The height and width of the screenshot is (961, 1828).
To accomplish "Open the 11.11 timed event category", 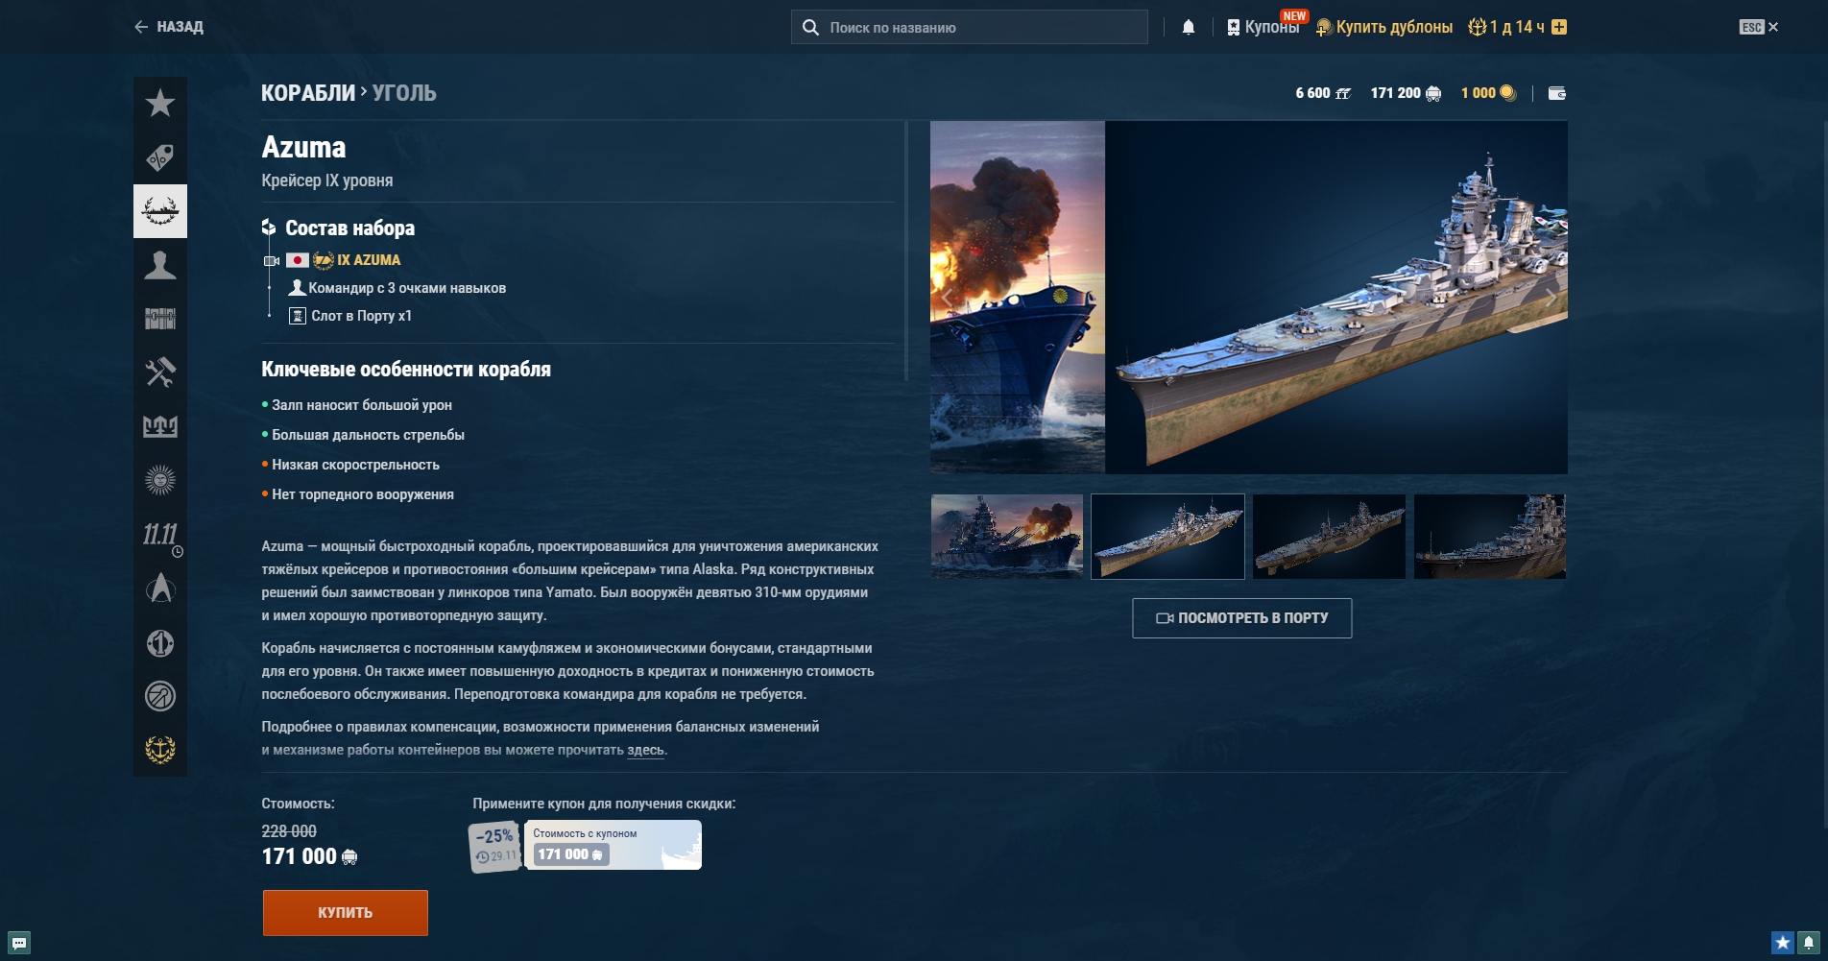I will (x=160, y=534).
